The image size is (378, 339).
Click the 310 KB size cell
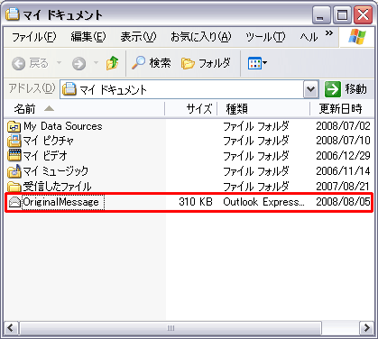coord(196,202)
